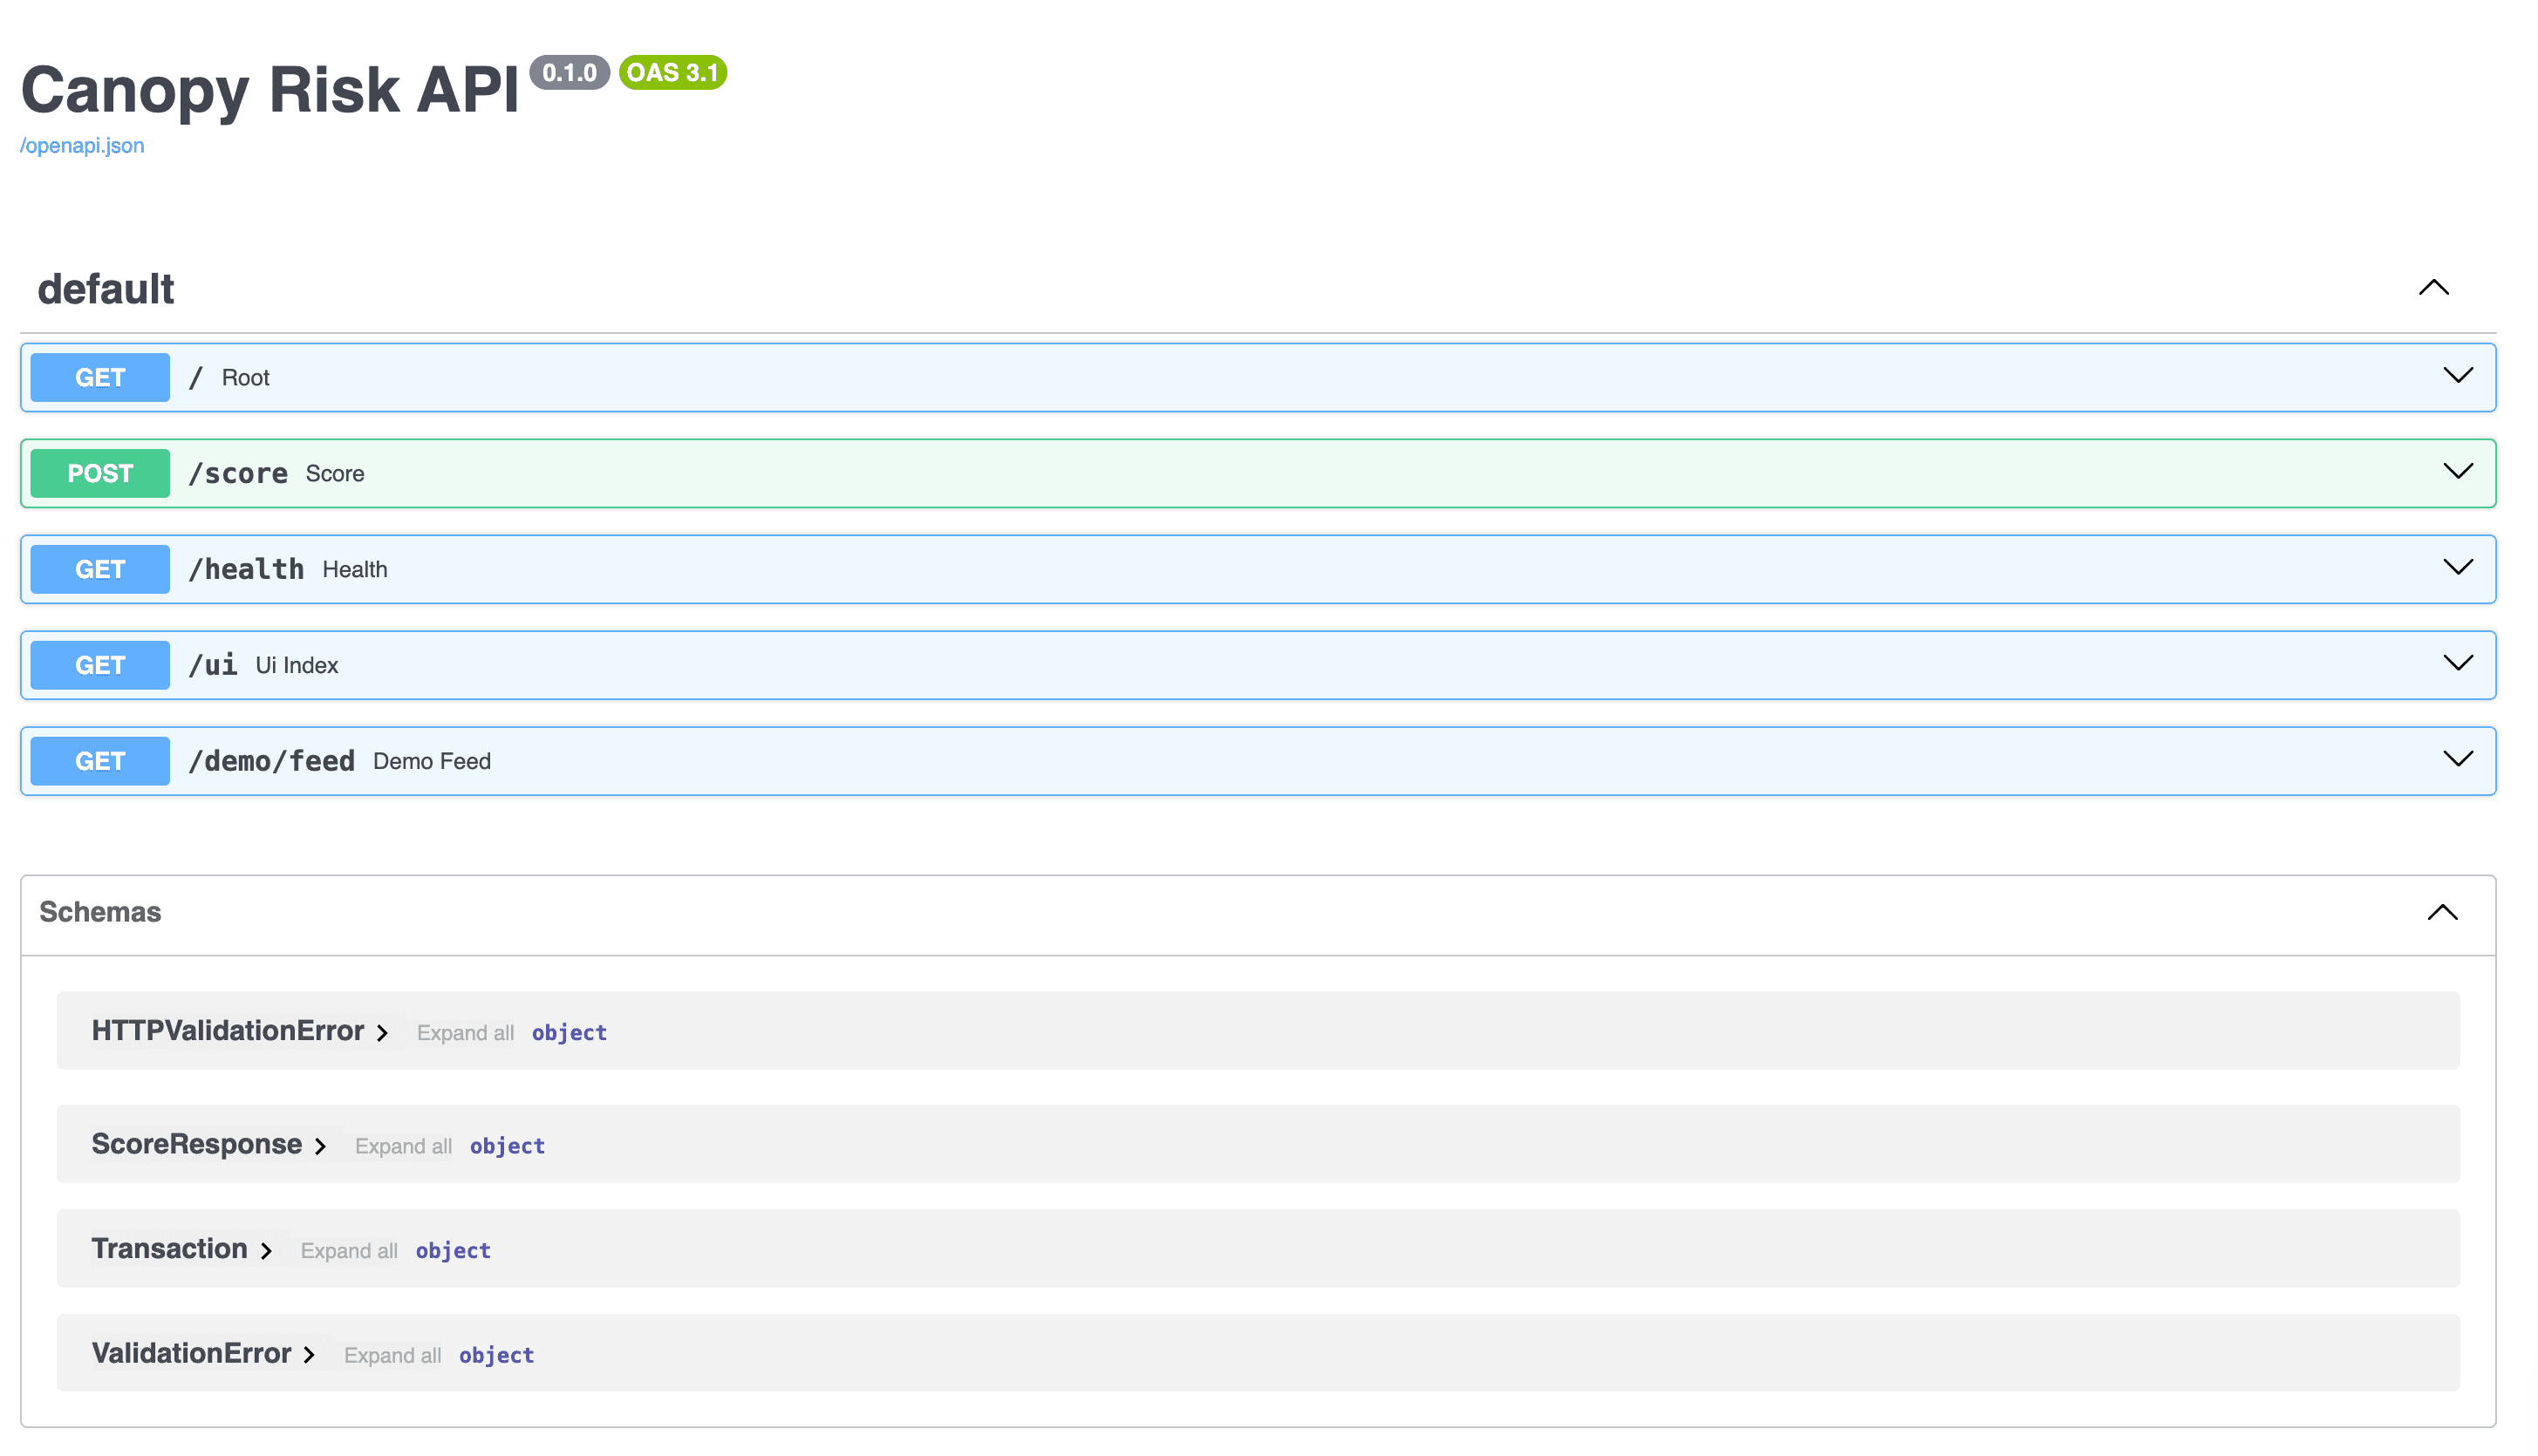Image resolution: width=2538 pixels, height=1456 pixels.
Task: Click the default tag heading
Action: tap(106, 290)
